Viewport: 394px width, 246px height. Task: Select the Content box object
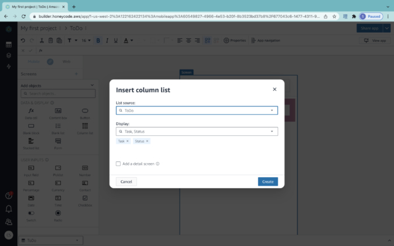coord(58,113)
